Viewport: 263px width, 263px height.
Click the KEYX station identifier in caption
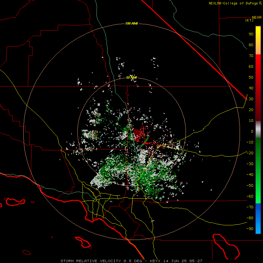point(155,261)
